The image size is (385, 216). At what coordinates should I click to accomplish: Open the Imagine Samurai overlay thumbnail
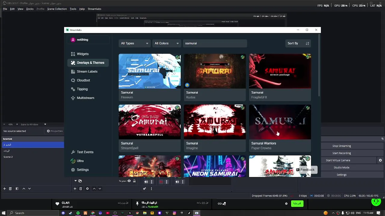tap(215, 122)
